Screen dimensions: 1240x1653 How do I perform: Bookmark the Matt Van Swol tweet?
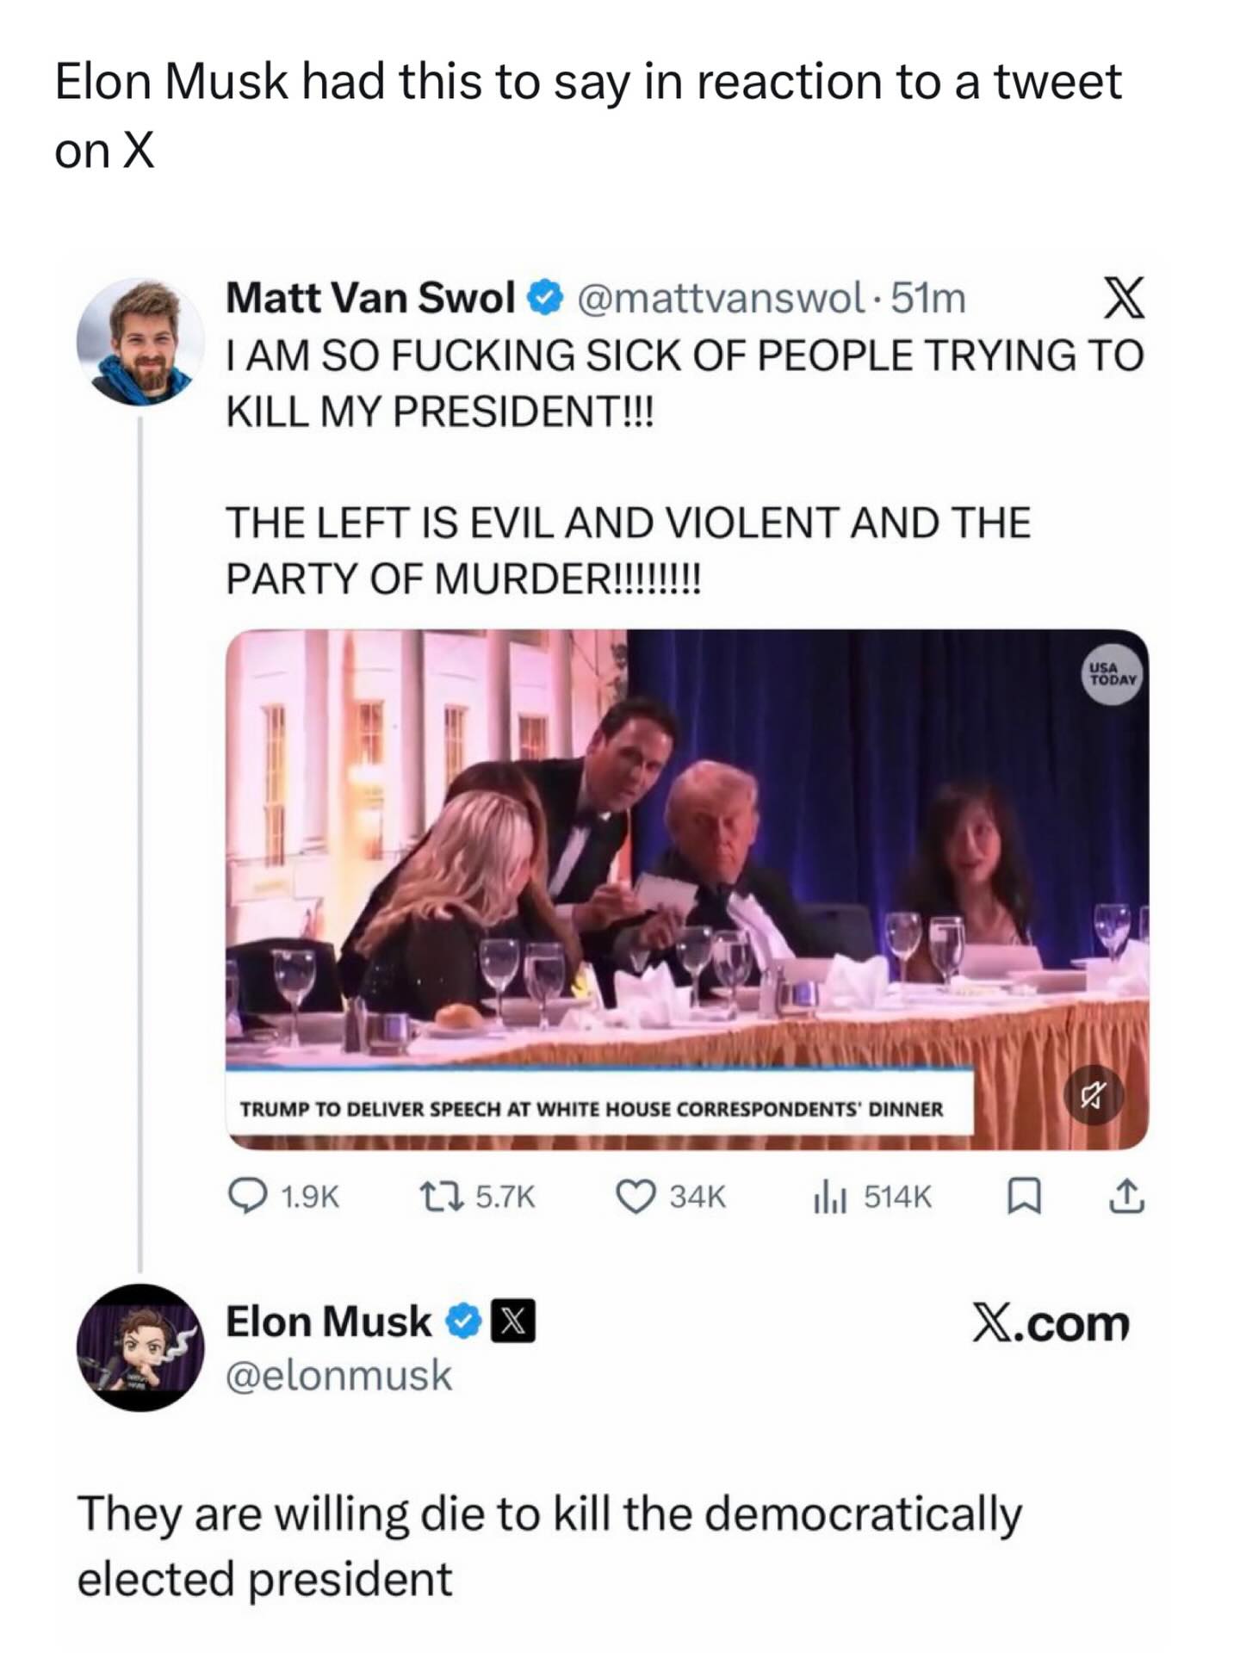1025,1197
